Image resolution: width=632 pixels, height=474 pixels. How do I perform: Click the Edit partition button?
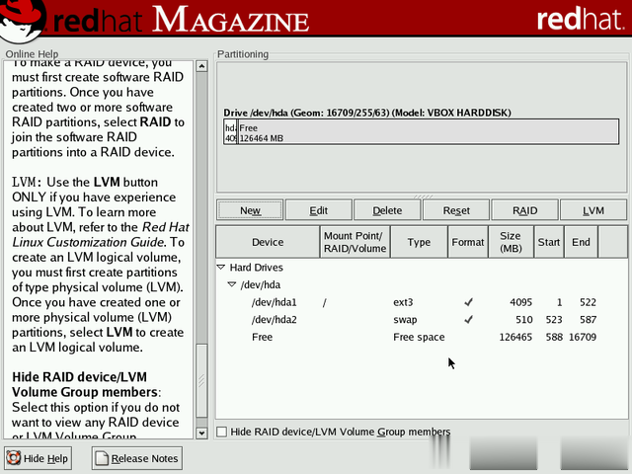318,210
